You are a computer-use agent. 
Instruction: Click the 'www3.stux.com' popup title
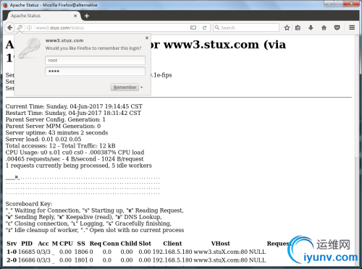pyautogui.click(x=64, y=40)
